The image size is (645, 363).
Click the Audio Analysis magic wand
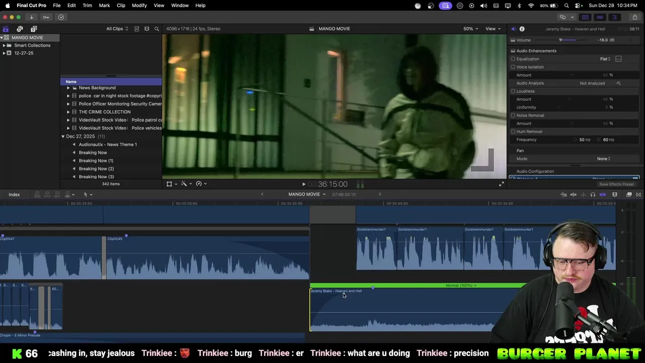click(x=618, y=83)
